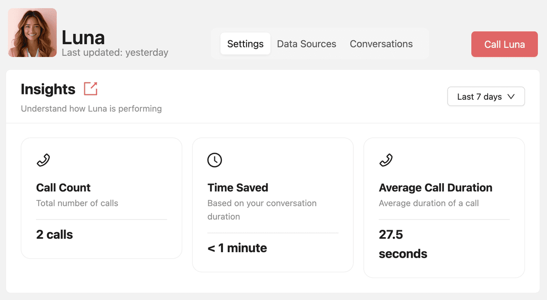
Task: Open Insights in a new window via external link icon
Action: pos(90,89)
